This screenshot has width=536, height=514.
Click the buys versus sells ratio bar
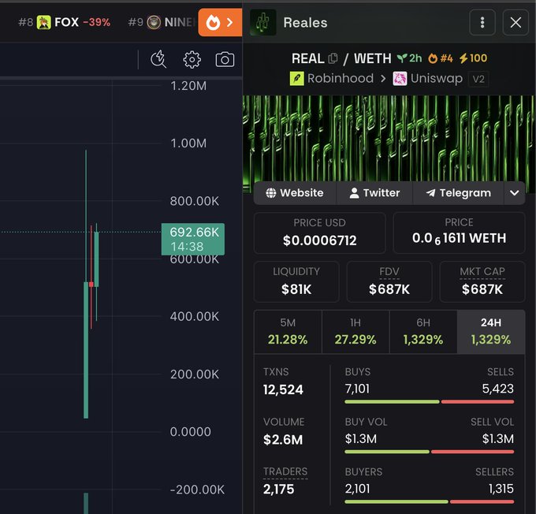(x=430, y=402)
